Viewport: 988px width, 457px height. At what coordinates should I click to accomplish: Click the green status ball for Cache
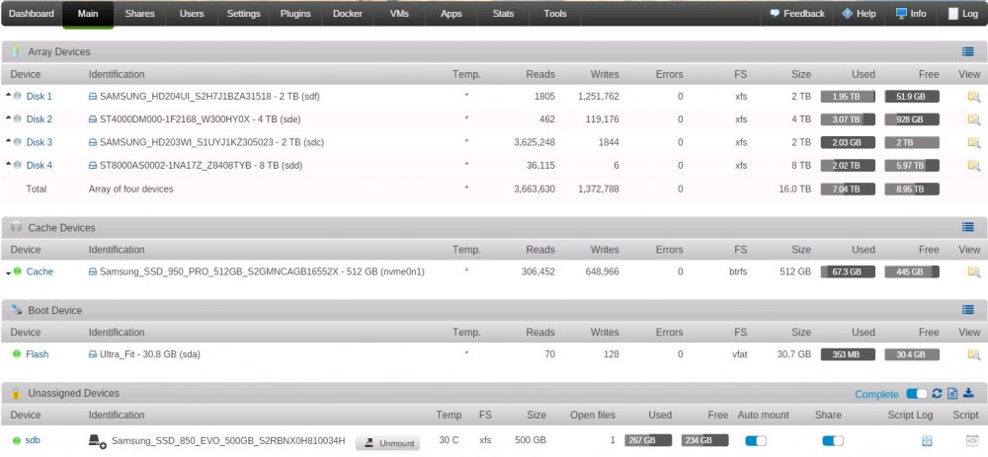pyautogui.click(x=18, y=271)
